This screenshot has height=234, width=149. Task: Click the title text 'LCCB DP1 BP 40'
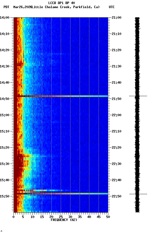62,3
